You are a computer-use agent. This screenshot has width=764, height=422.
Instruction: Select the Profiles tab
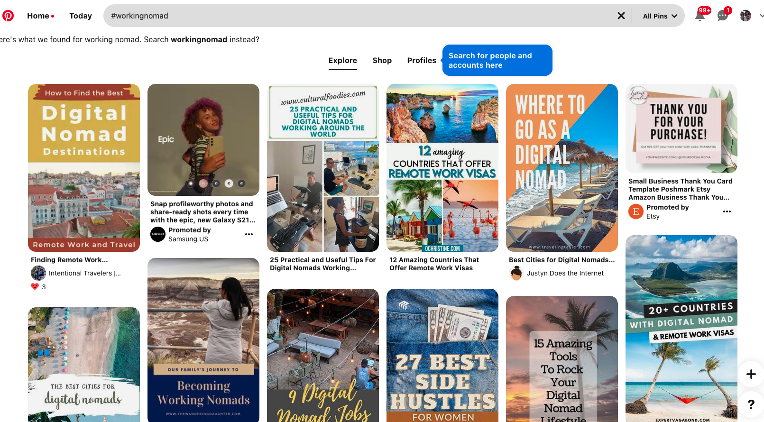click(422, 60)
